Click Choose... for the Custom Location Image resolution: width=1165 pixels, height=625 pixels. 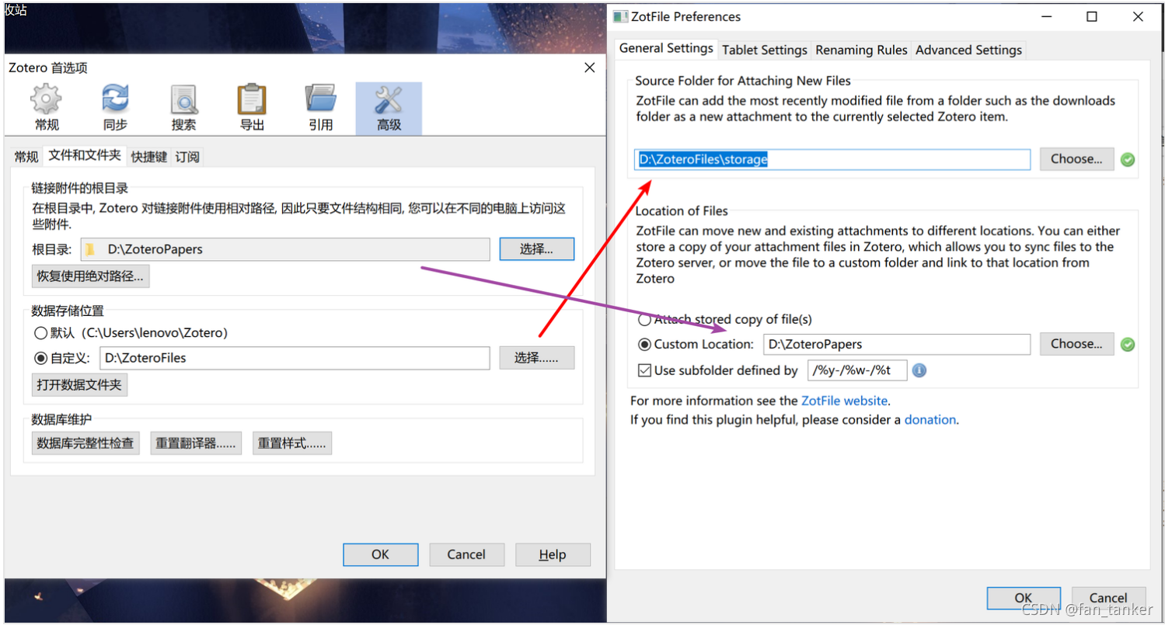pyautogui.click(x=1076, y=344)
